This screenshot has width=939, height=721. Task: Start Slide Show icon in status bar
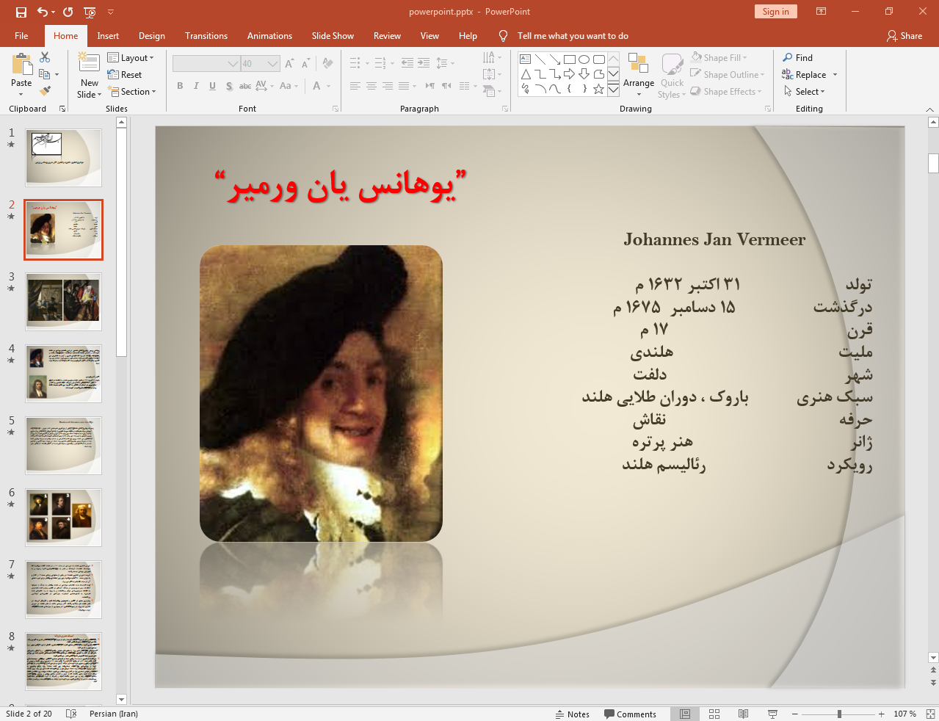[x=772, y=714]
